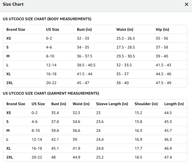The width and height of the screenshot is (192, 165).
Task: Click sleeve length value 24
Action: click(x=98, y=130)
